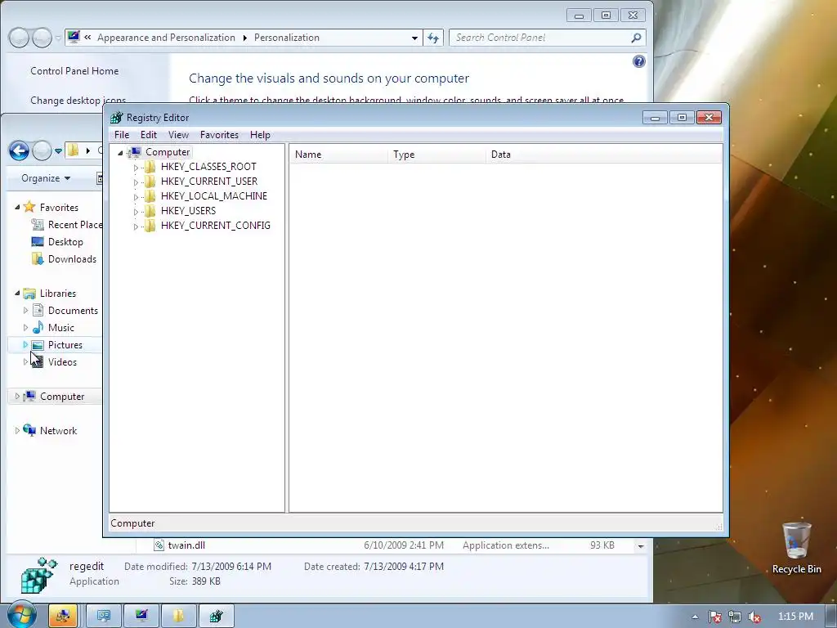The width and height of the screenshot is (837, 628).
Task: Open the Control Panel address bar dropdown
Action: tap(414, 38)
